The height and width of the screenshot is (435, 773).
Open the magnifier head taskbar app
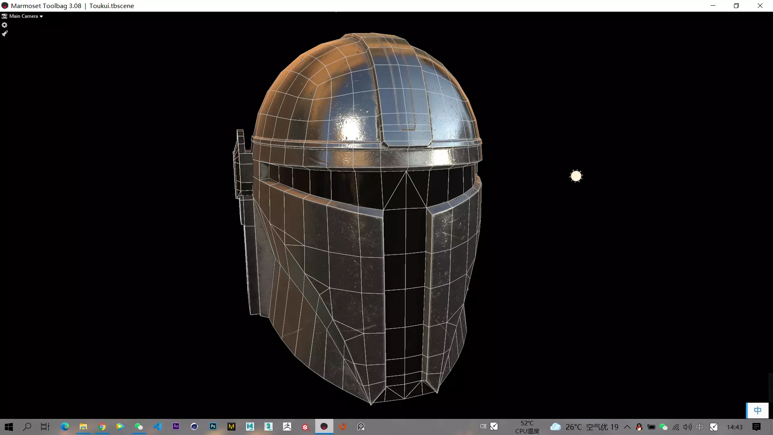coord(361,427)
